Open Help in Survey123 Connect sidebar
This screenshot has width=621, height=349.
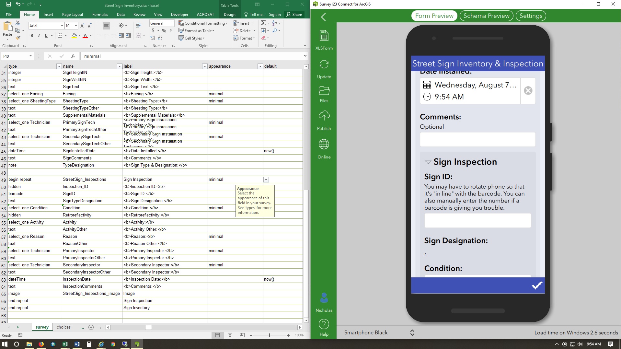324,327
